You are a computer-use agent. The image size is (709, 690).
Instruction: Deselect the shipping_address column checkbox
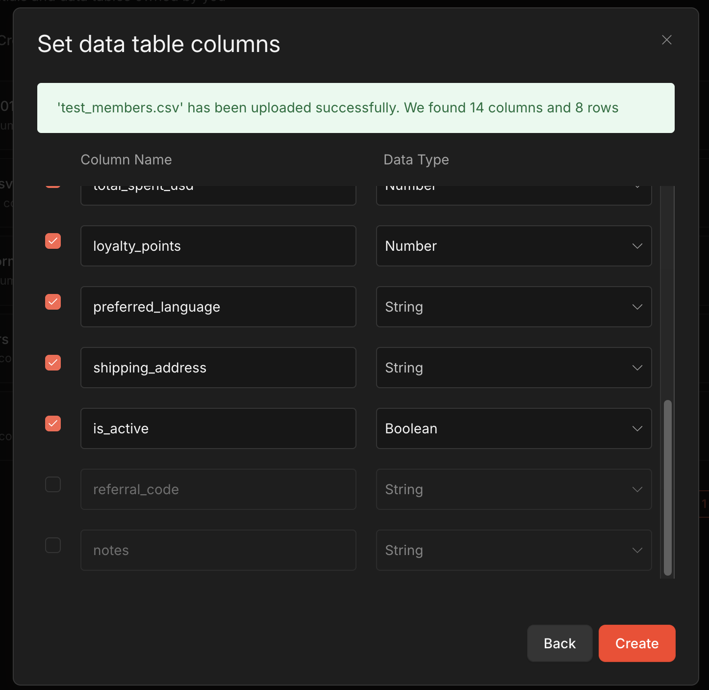tap(53, 363)
